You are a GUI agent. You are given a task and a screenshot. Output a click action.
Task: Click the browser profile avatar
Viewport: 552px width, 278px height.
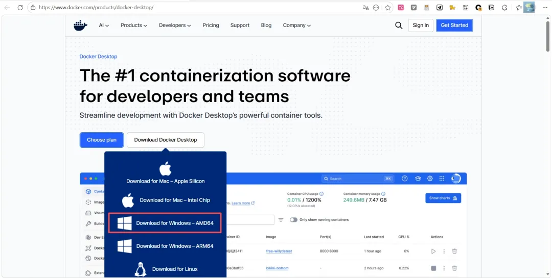(529, 7)
